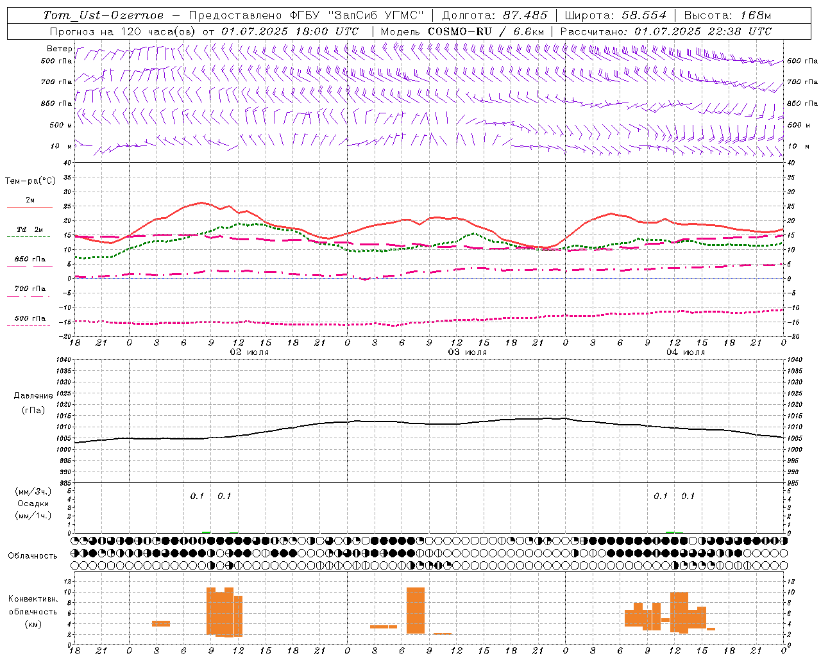Click the Модель COSMO-RU / 6.6км text
Screen dimensions: 821x656
coord(462,31)
